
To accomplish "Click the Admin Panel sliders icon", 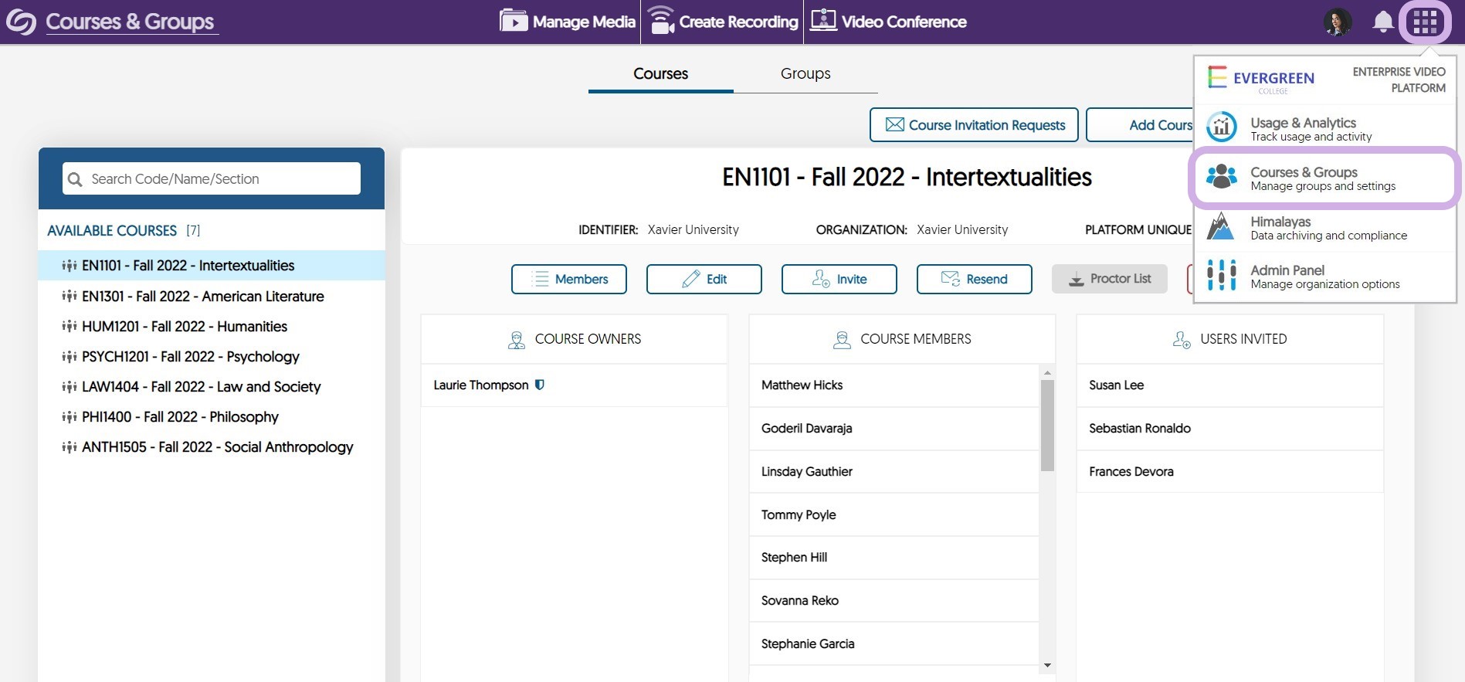I will [x=1222, y=276].
